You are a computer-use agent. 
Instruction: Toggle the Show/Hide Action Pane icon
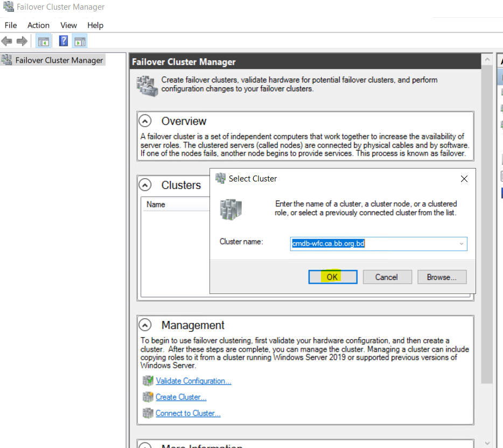click(x=80, y=41)
